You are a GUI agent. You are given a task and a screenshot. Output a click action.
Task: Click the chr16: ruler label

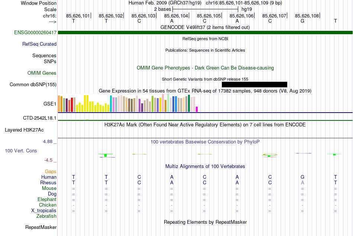pyautogui.click(x=50, y=16)
